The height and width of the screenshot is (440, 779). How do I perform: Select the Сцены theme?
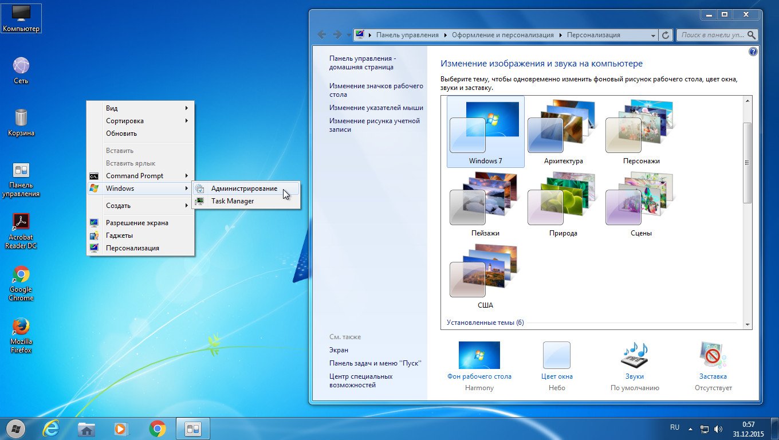(642, 205)
